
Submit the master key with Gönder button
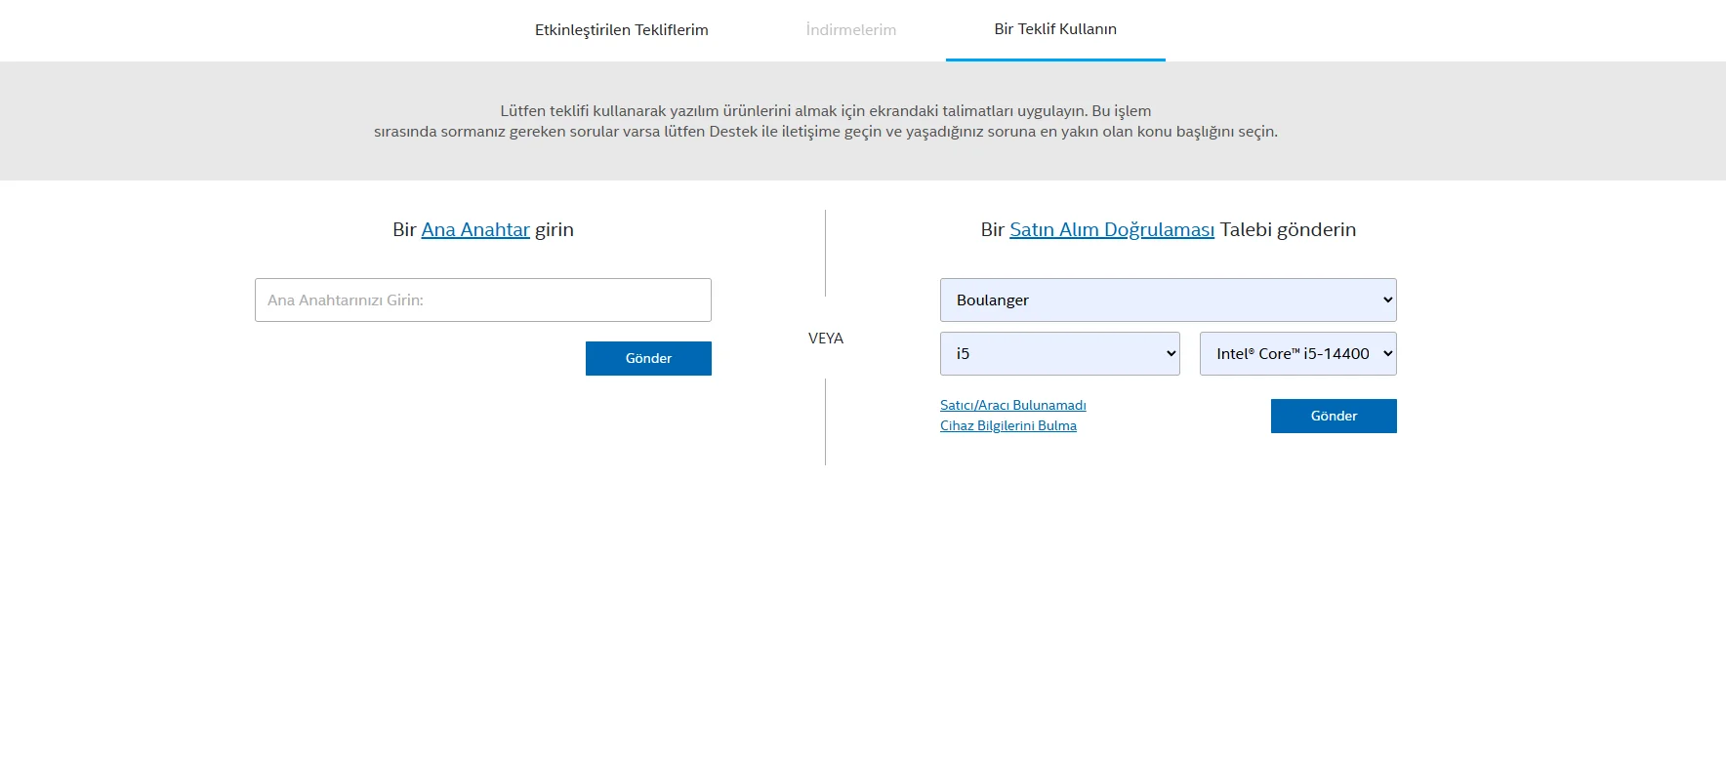click(648, 358)
